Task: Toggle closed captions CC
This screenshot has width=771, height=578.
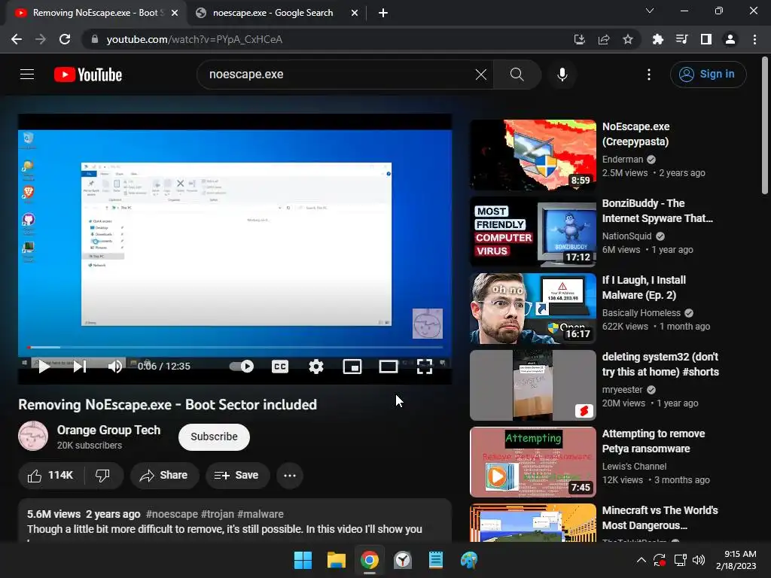Action: [x=280, y=367]
